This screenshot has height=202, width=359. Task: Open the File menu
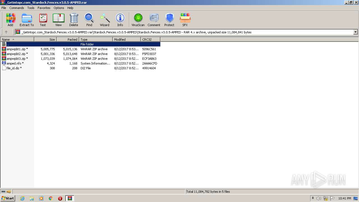point(4,8)
